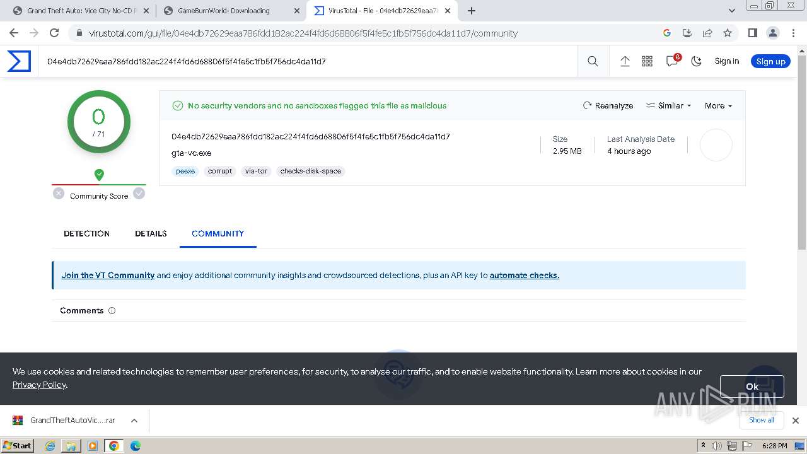
Task: Click Comments info icon
Action: (x=112, y=310)
